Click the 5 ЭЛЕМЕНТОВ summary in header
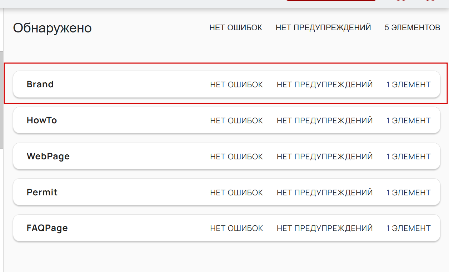 [412, 27]
